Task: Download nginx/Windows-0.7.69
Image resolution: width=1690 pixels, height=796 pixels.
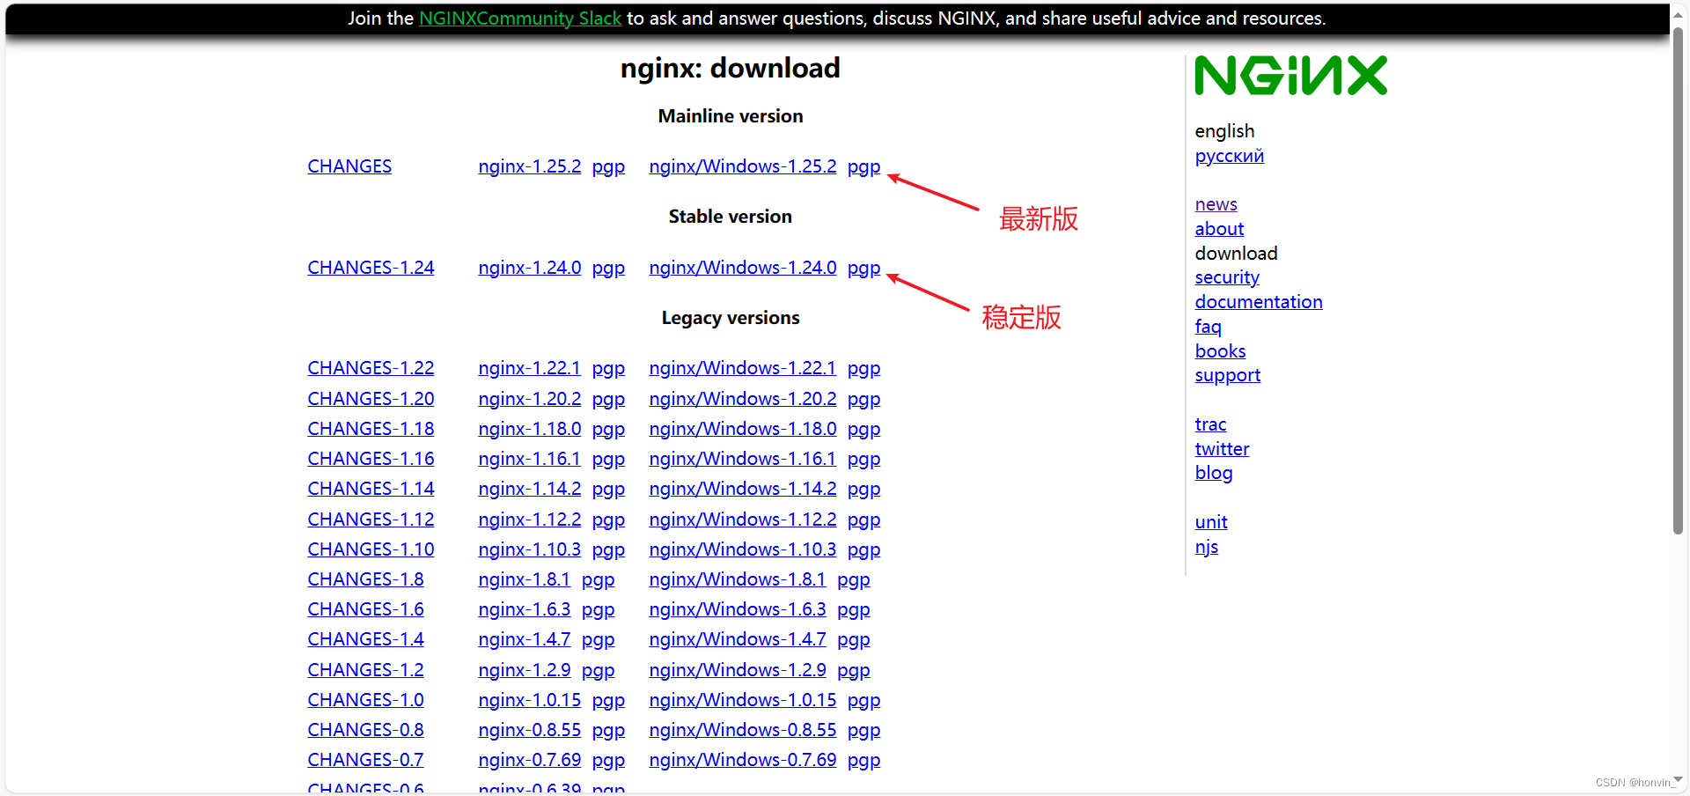Action: tap(743, 760)
